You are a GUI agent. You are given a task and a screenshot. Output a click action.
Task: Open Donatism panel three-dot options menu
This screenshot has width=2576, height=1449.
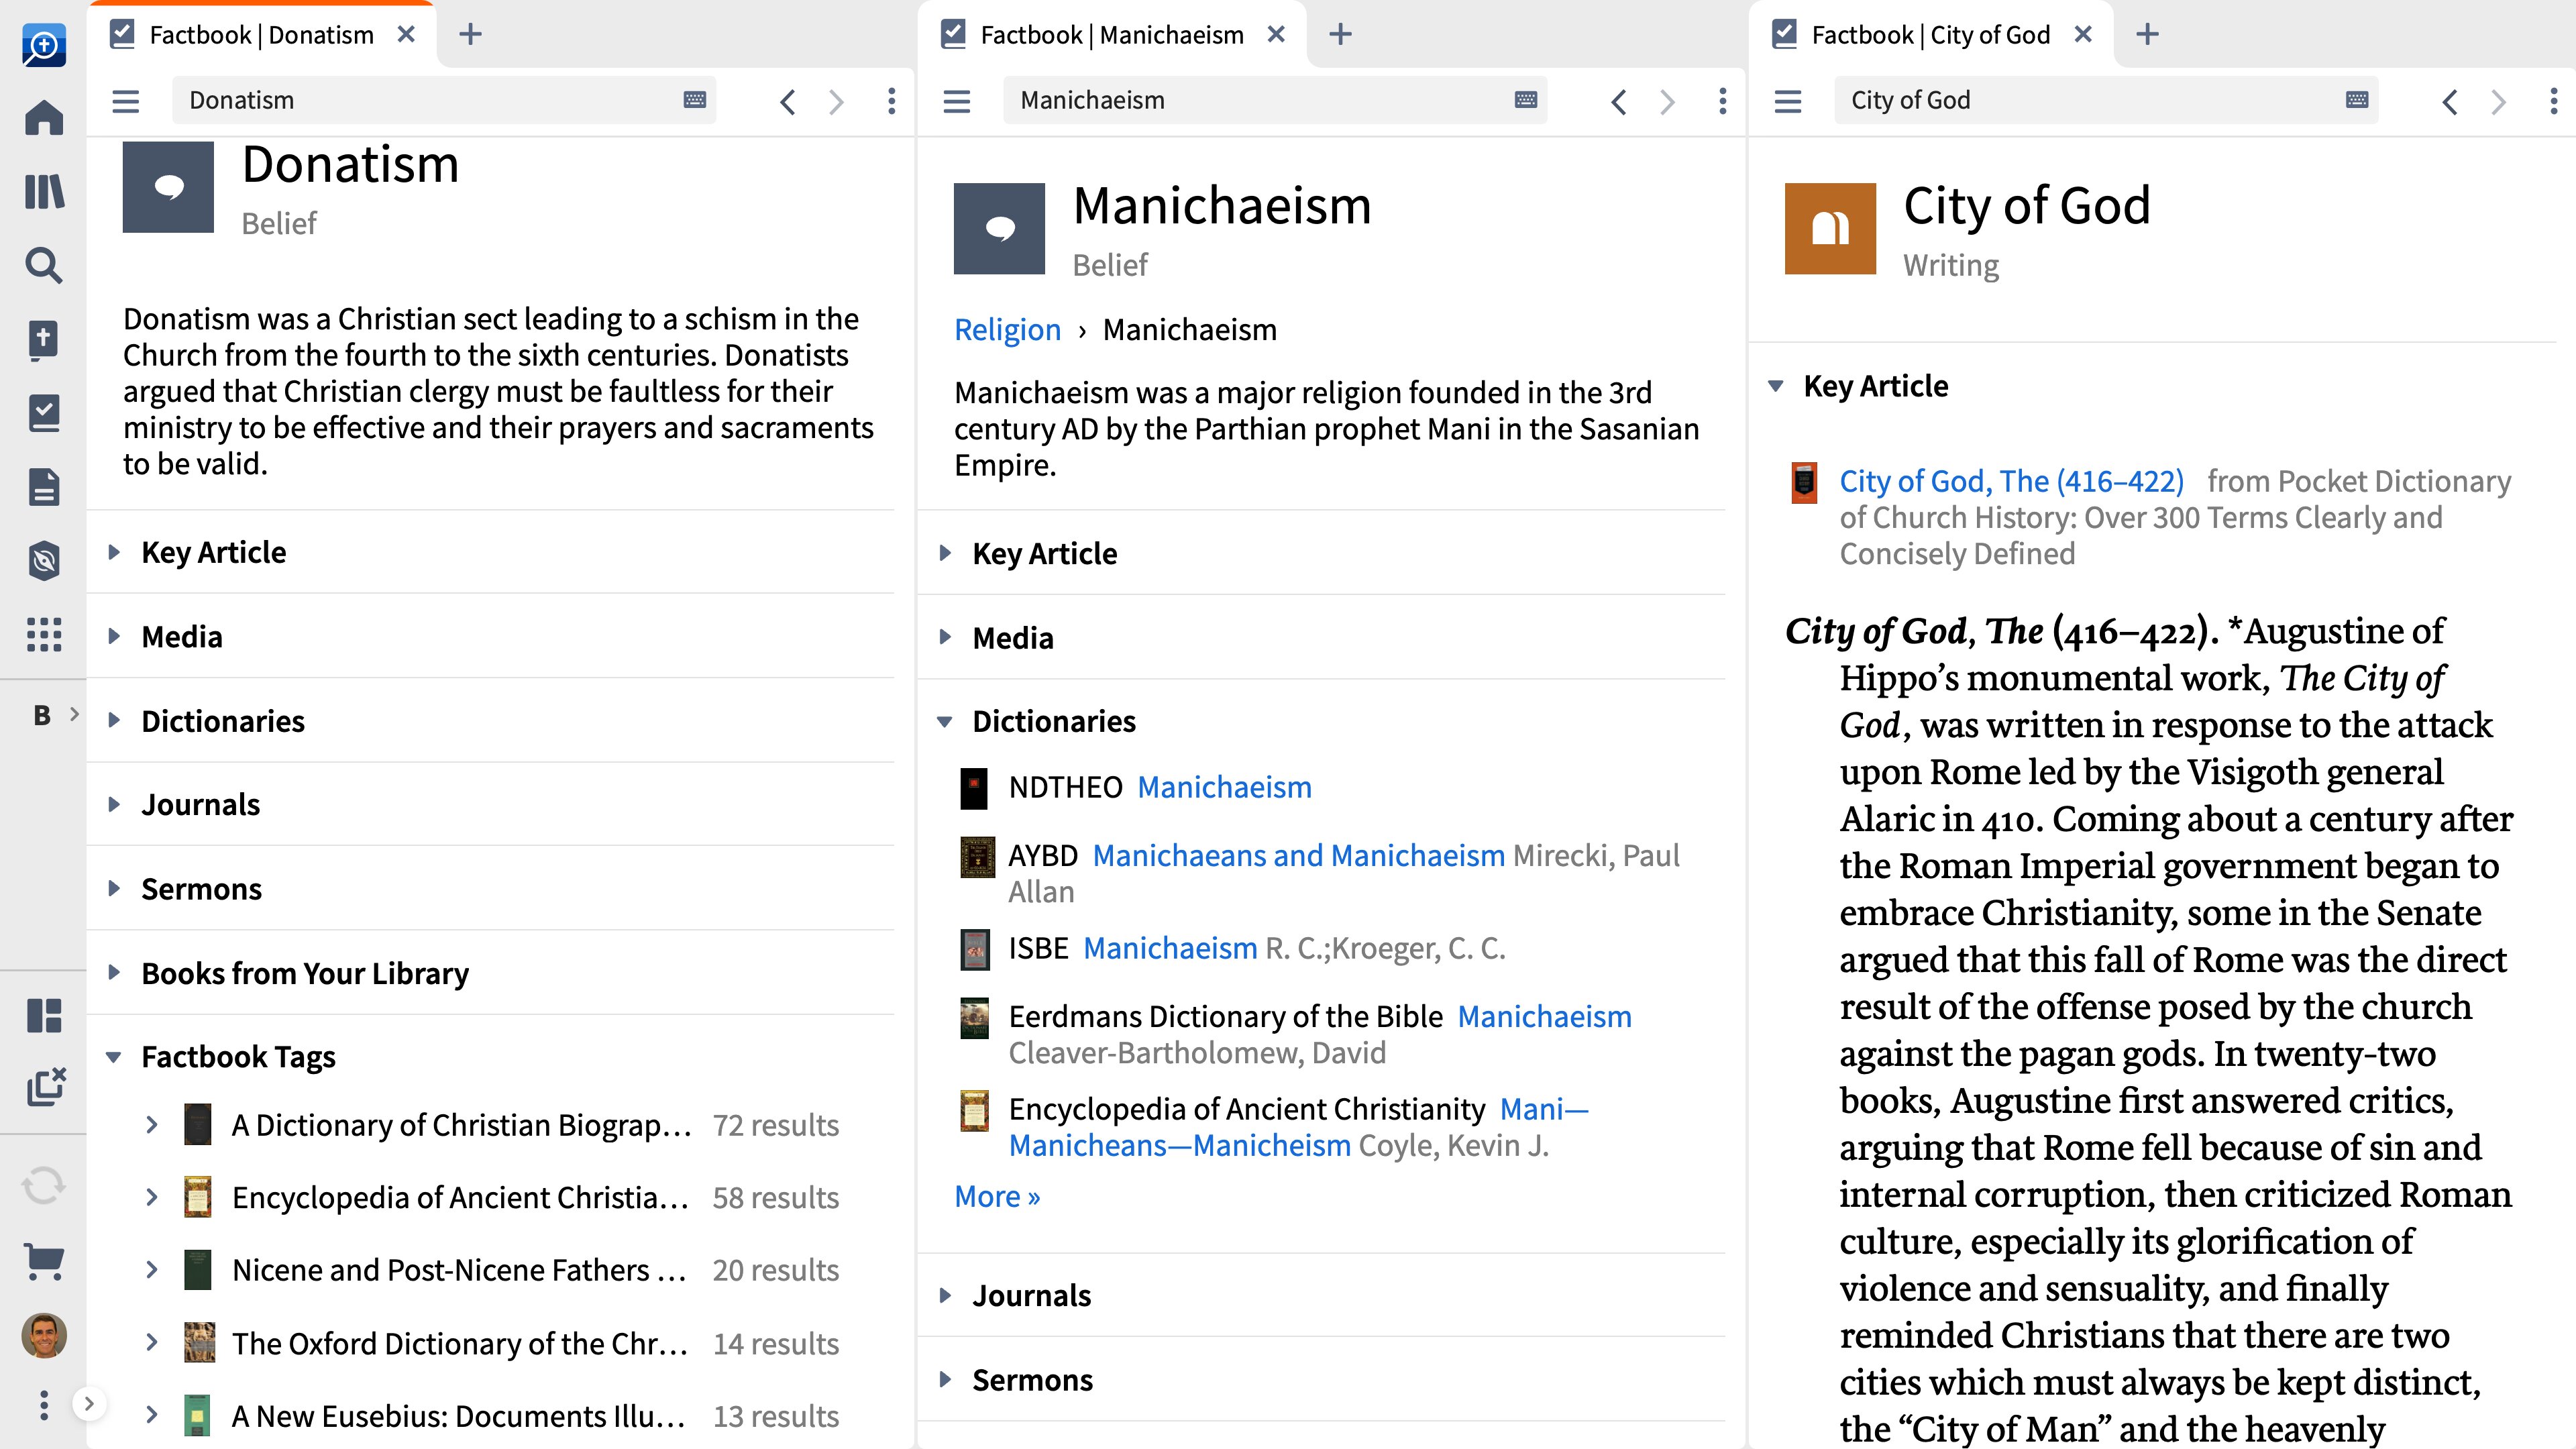point(891,101)
